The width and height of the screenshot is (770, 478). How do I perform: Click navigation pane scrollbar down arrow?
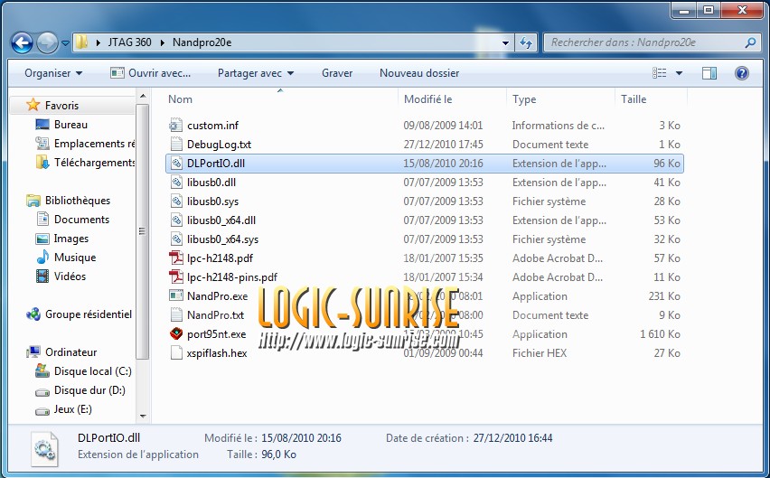click(143, 417)
